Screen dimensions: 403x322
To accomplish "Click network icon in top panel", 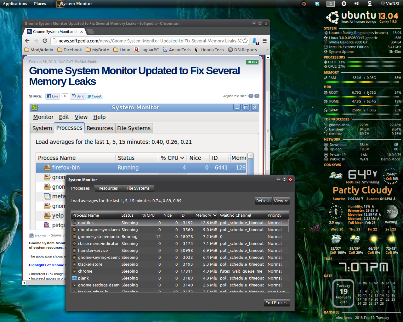I will (x=370, y=4).
